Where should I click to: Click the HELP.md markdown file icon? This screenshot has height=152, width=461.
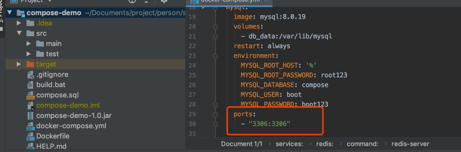pos(31,147)
